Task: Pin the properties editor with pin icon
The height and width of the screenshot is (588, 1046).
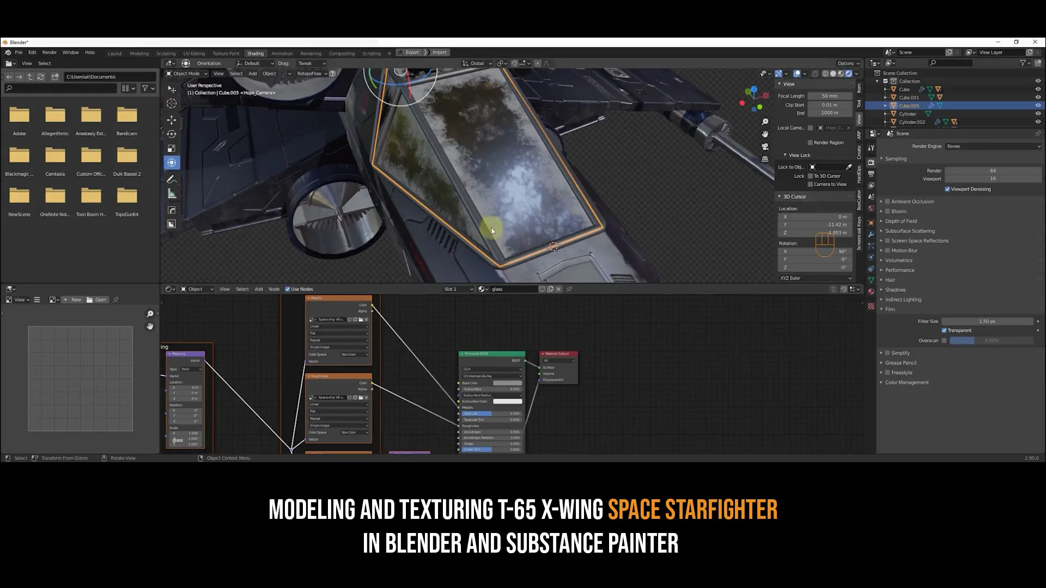Action: [1038, 133]
